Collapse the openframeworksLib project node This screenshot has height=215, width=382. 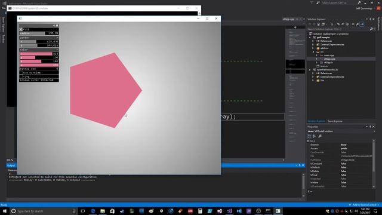coord(310,70)
